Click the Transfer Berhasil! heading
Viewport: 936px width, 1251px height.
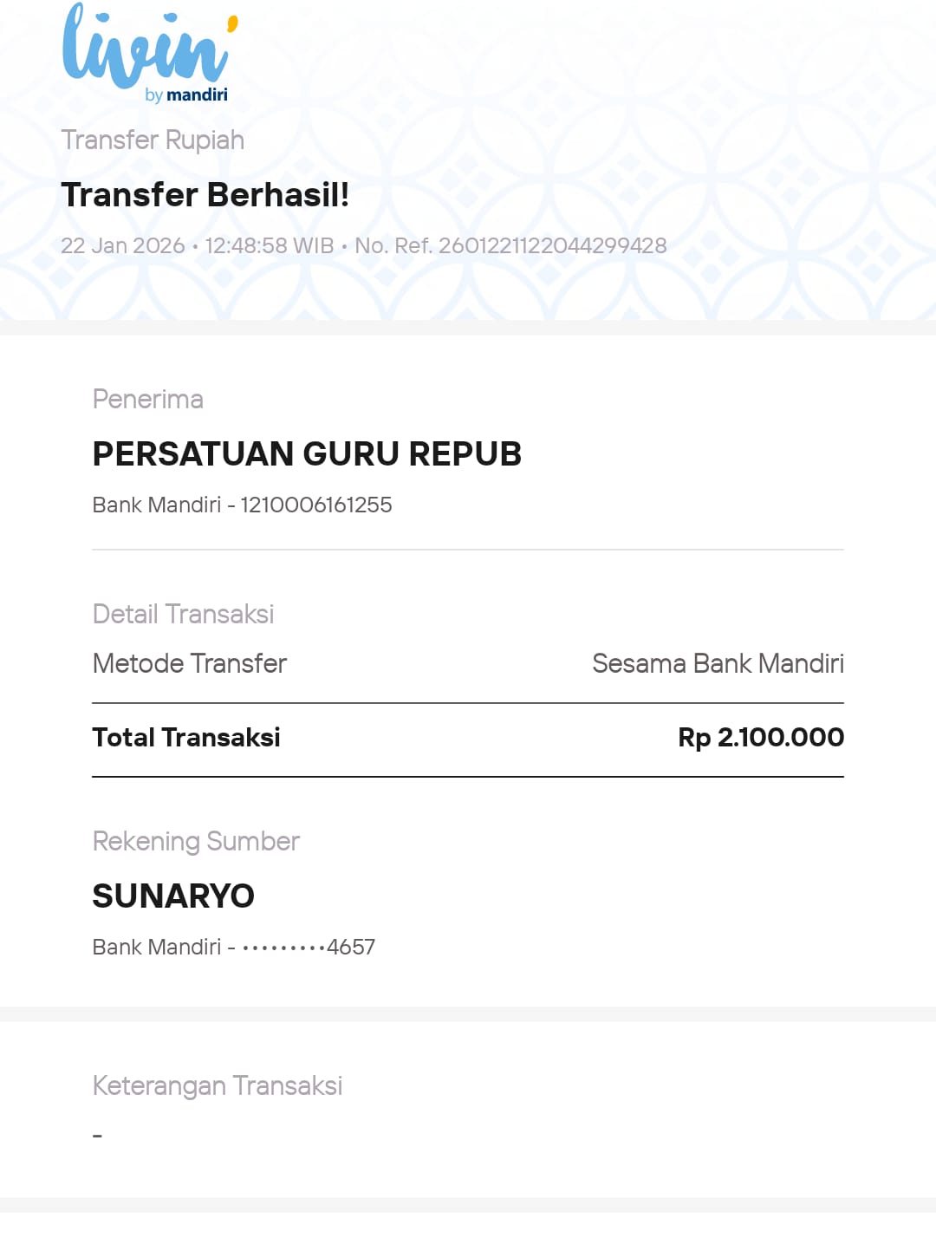coord(205,195)
